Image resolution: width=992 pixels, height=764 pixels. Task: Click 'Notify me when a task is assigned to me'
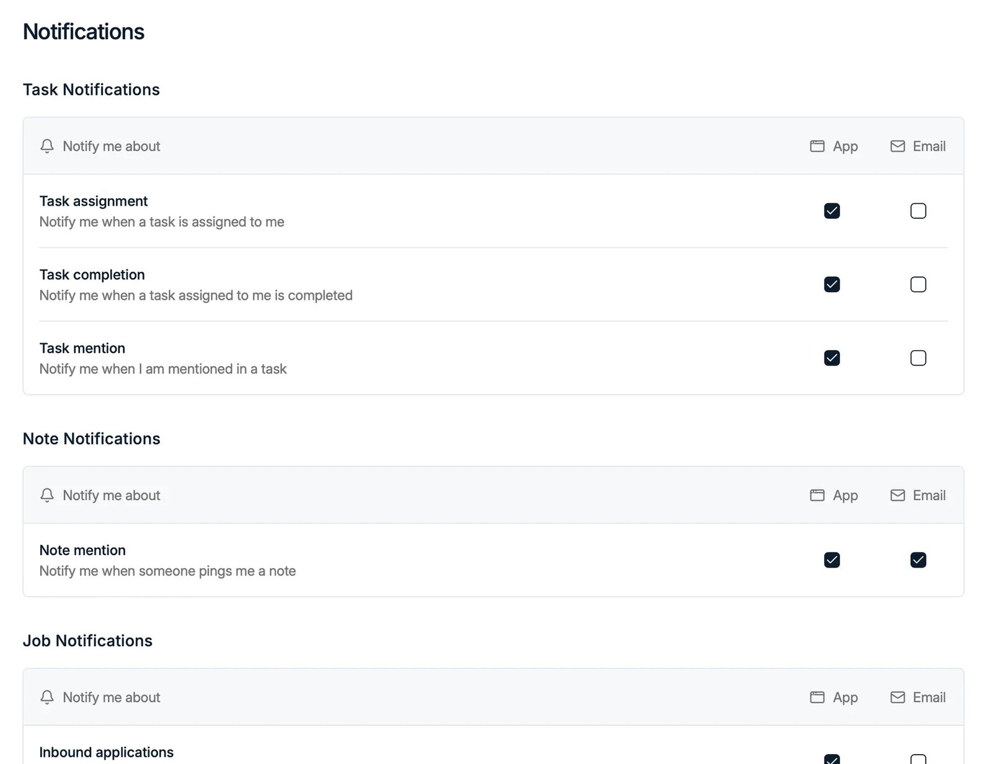[162, 222]
